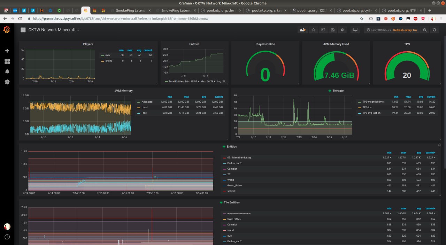This screenshot has width=446, height=245.
Task: Click the refresh dashboard button
Action: coord(434,30)
